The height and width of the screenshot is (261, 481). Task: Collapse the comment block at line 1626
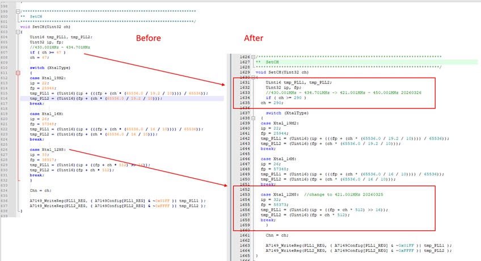[x=254, y=57]
